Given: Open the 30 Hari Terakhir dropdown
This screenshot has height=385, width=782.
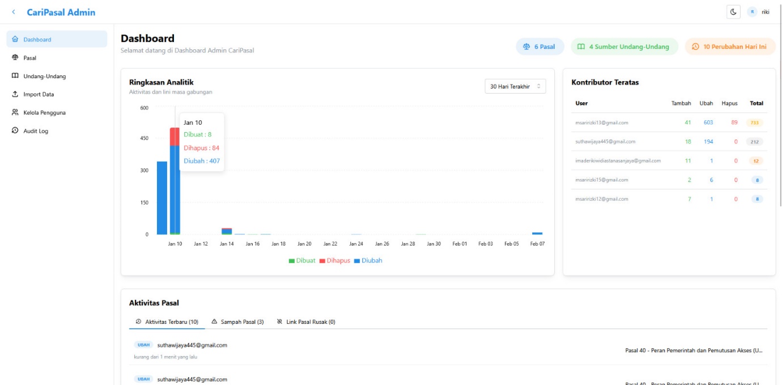Looking at the screenshot, I should click(515, 86).
